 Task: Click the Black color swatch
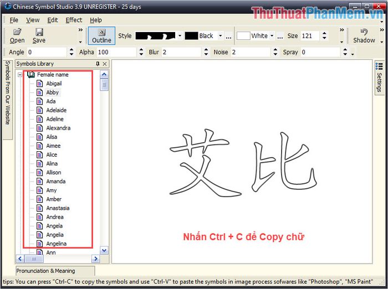191,36
